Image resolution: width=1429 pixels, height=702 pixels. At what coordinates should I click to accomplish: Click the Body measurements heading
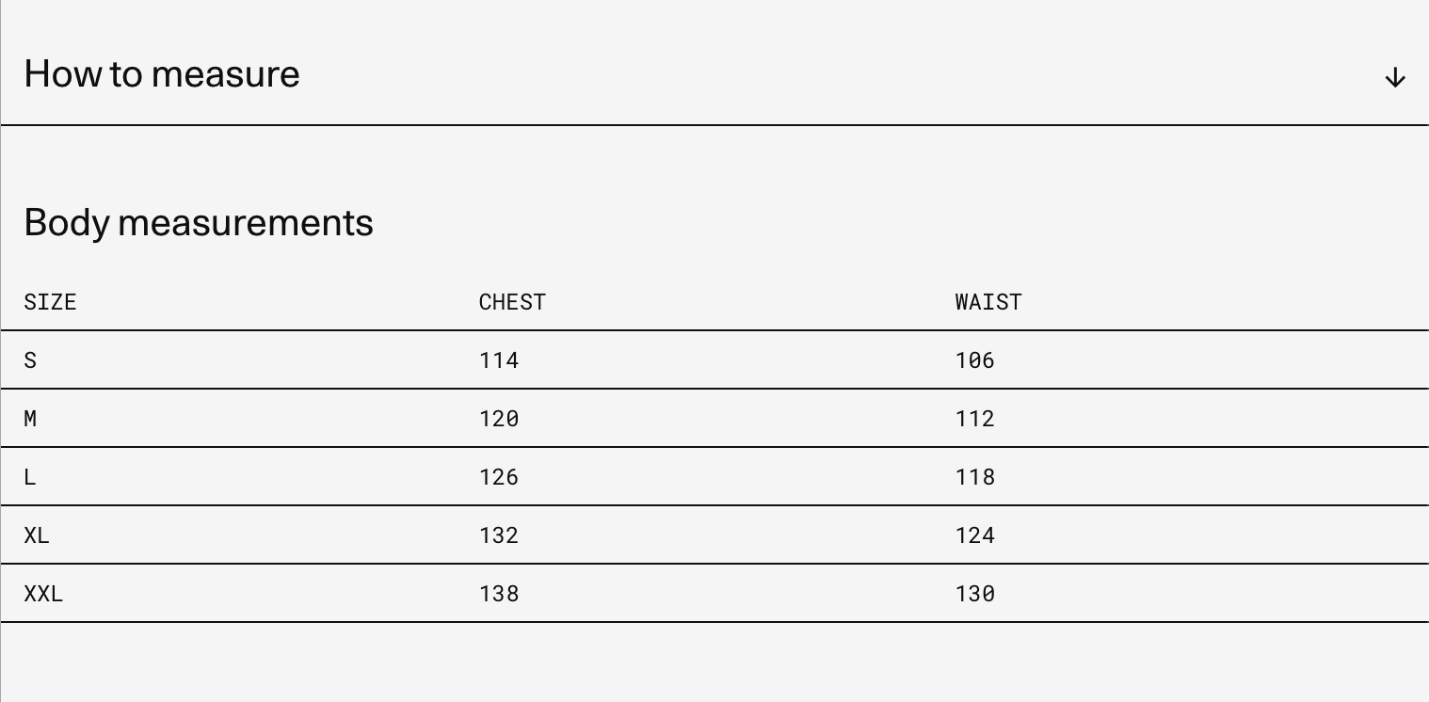[199, 223]
